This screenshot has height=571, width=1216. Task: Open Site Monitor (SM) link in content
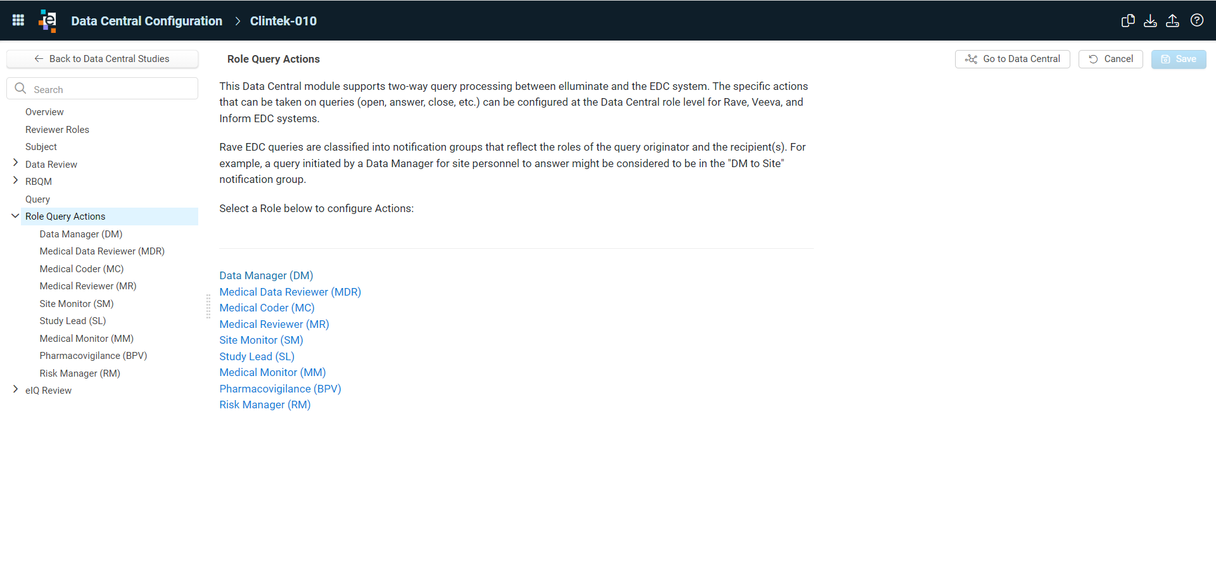[261, 340]
